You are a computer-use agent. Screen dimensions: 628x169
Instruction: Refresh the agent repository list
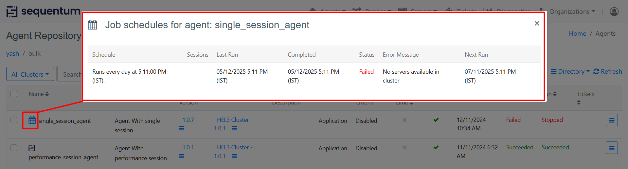608,71
